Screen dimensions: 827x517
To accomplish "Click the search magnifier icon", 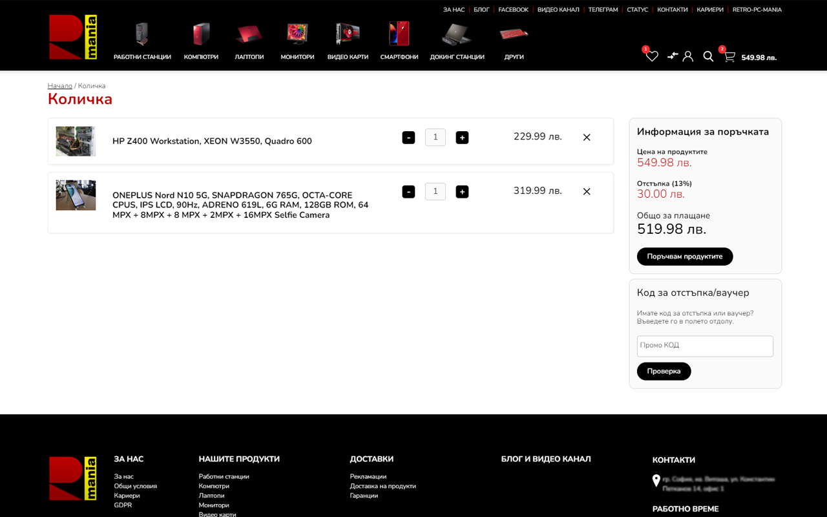I will pyautogui.click(x=708, y=57).
